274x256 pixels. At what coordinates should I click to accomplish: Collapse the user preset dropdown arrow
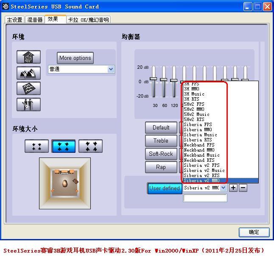pos(223,188)
